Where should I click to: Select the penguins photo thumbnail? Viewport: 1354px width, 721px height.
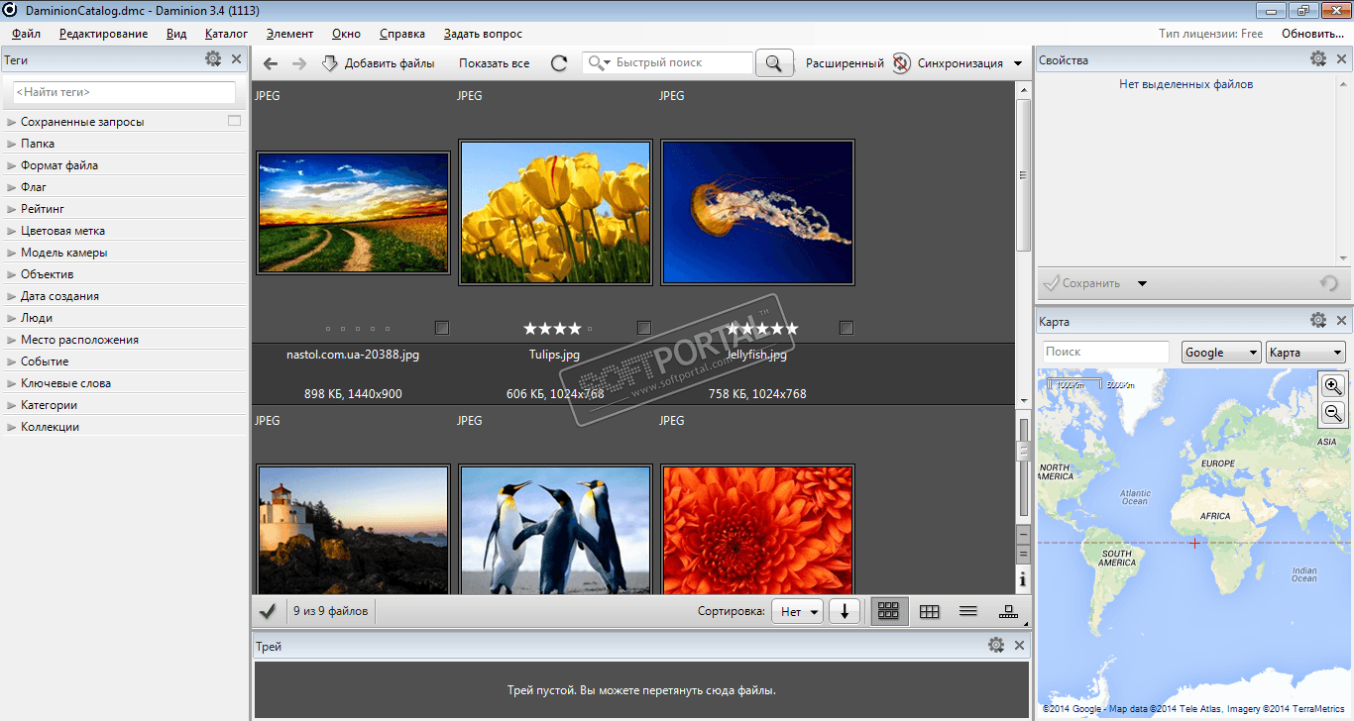click(555, 529)
